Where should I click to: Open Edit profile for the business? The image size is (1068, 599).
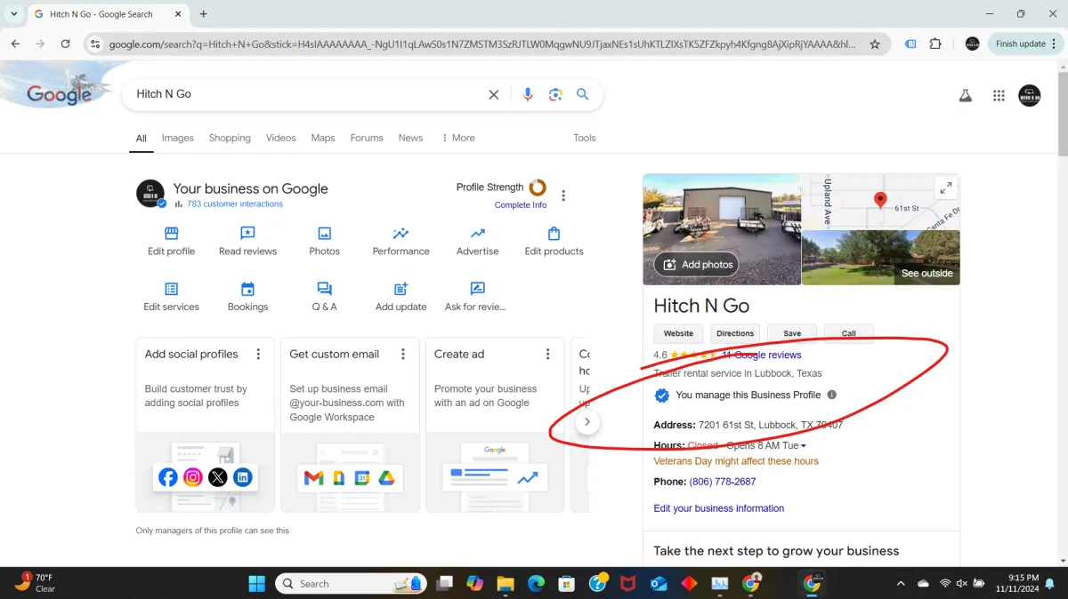point(171,241)
